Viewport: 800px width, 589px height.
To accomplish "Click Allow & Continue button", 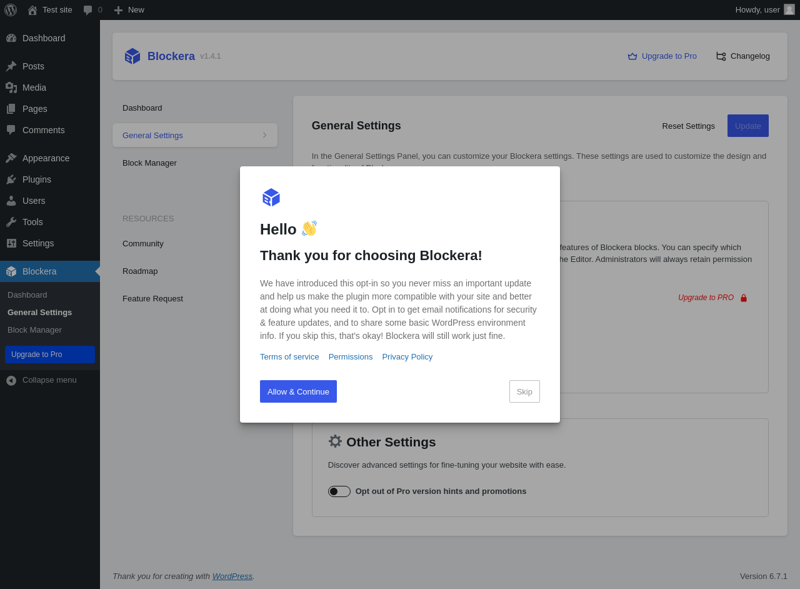I will point(298,391).
